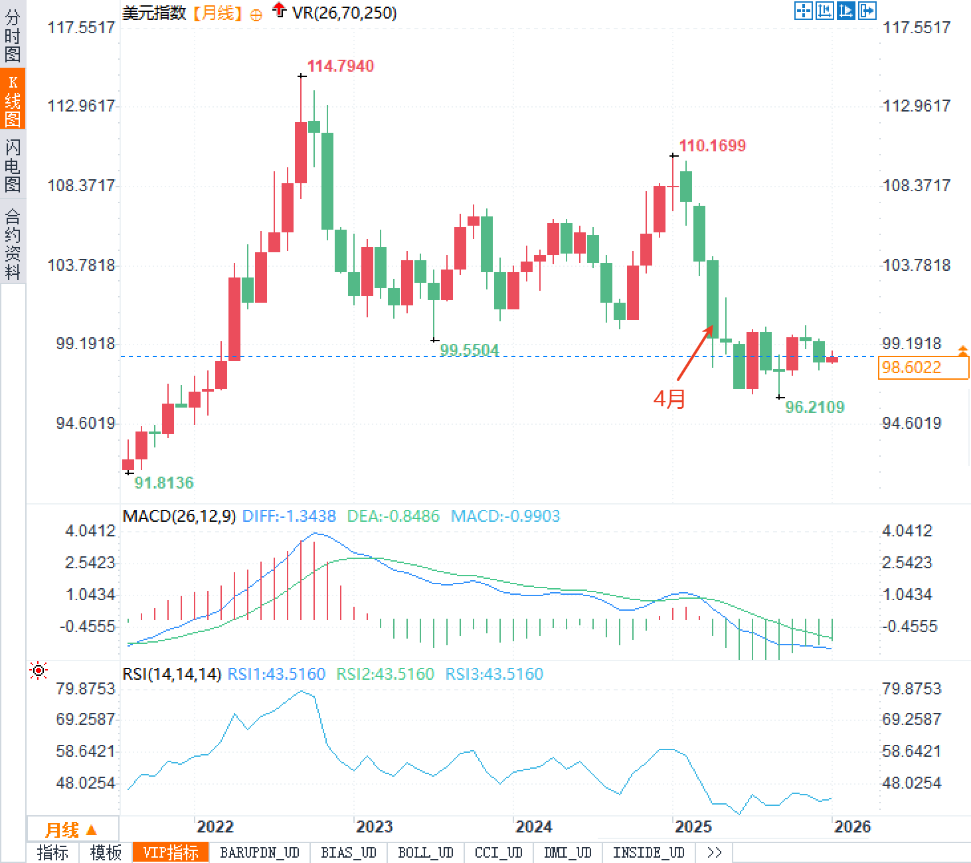Expand more indicators with the >> arrow
This screenshot has width=971, height=863.
click(715, 852)
